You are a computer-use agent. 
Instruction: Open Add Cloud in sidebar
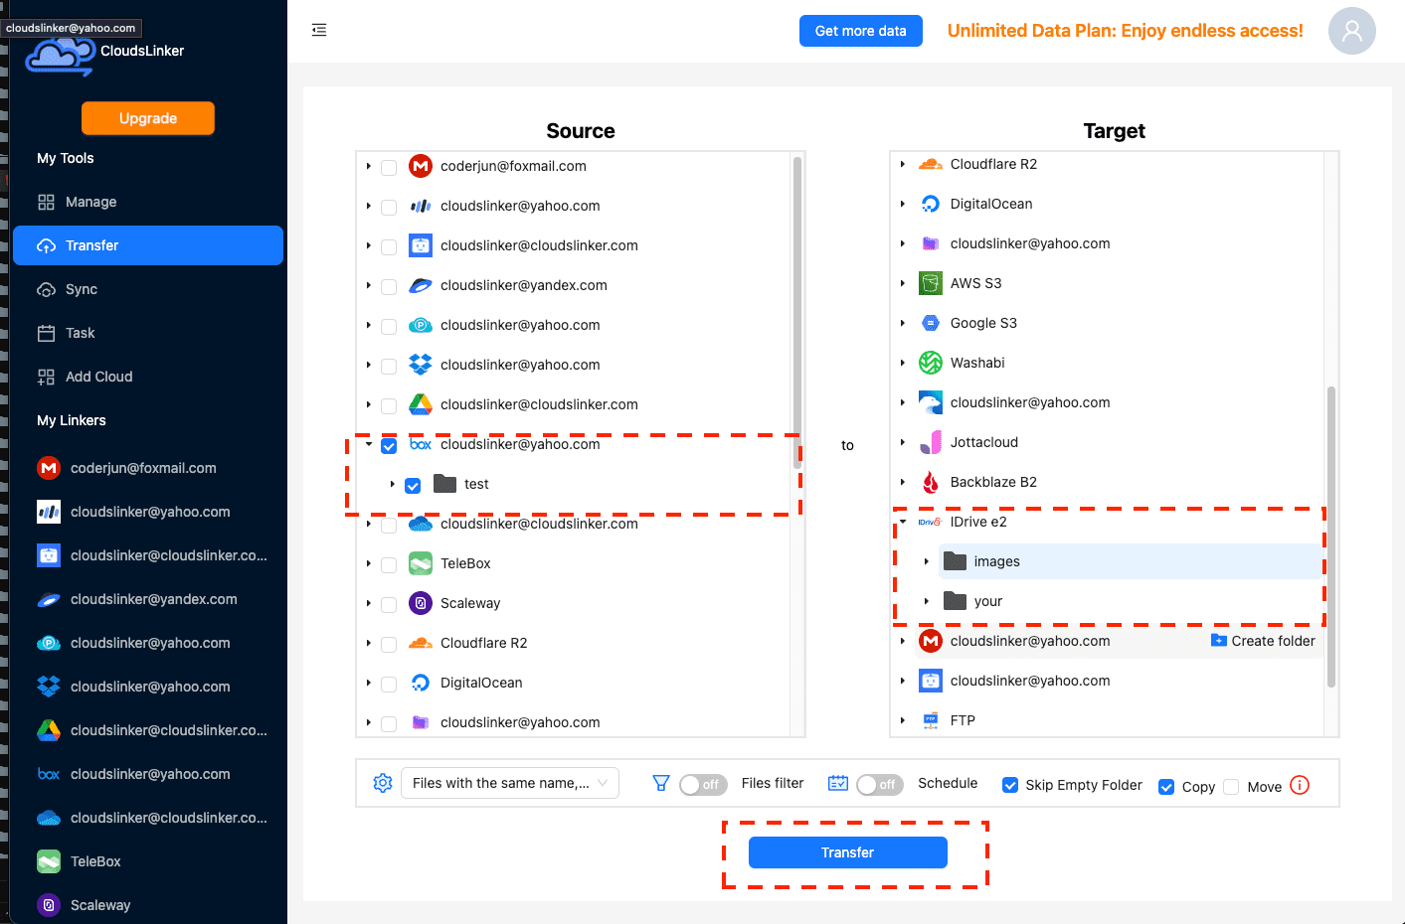point(148,377)
